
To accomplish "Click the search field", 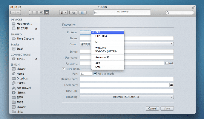I will coord(180,12).
